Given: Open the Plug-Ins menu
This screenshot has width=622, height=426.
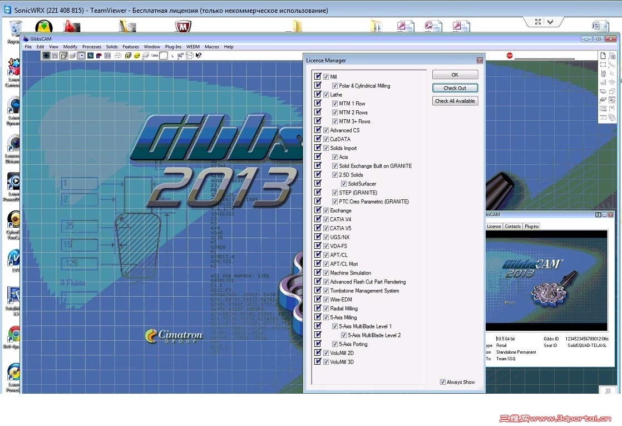Looking at the screenshot, I should point(173,47).
